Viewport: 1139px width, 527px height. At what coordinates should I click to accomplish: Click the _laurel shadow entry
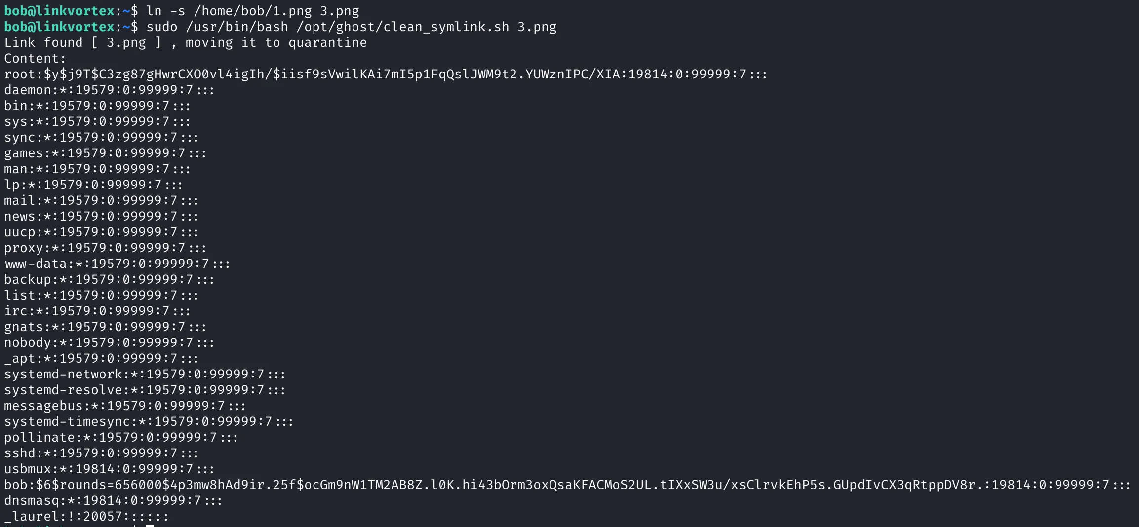86,516
